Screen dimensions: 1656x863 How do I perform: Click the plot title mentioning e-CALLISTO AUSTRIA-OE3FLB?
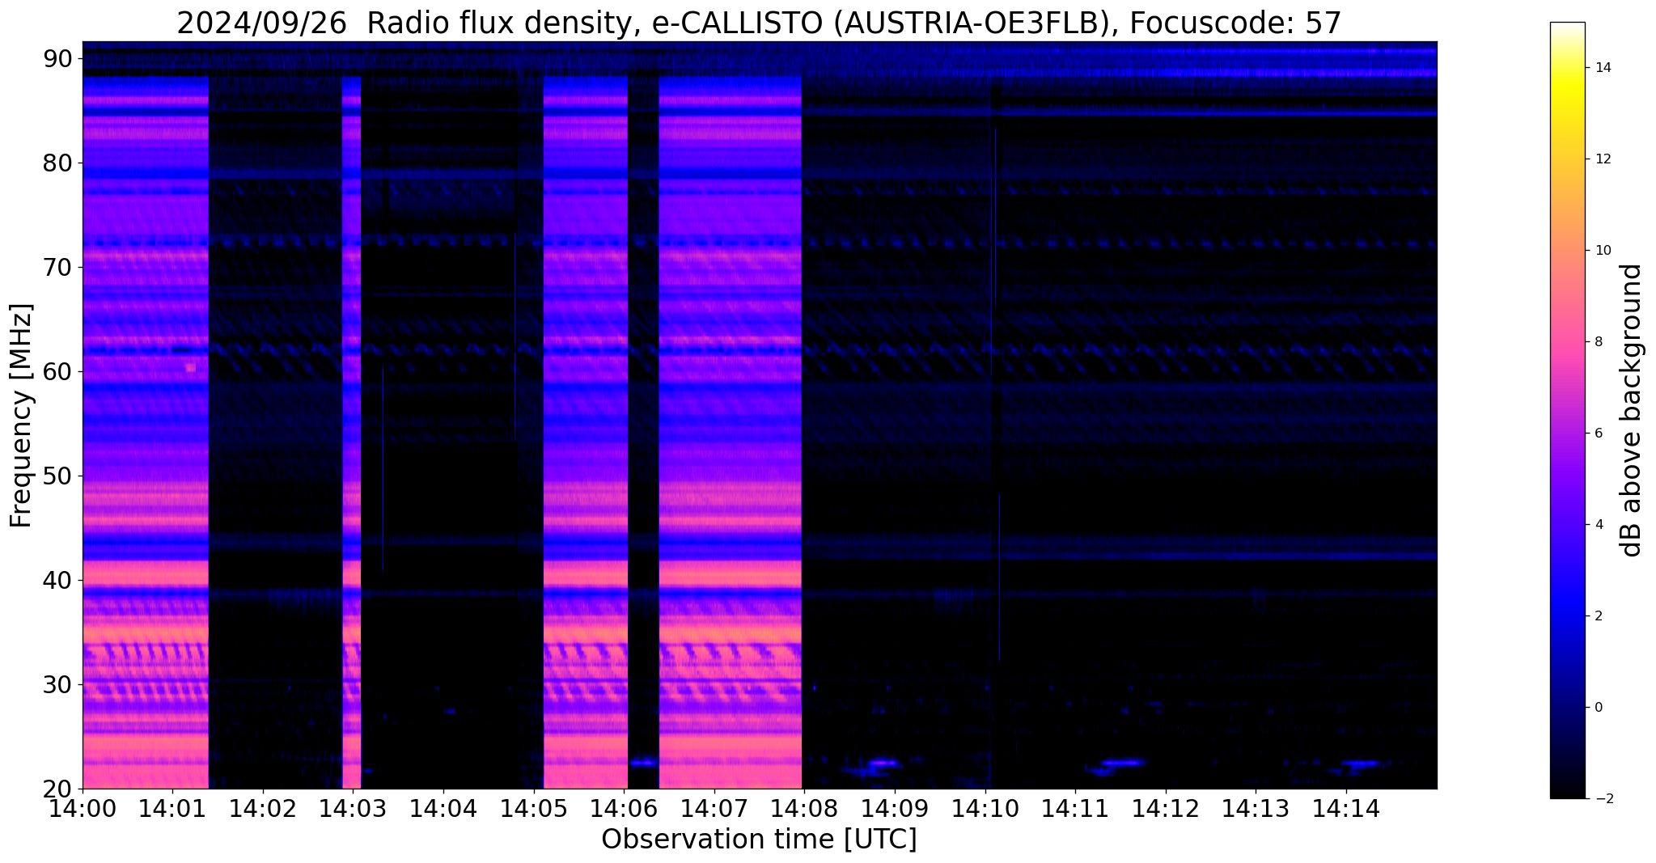tap(759, 22)
